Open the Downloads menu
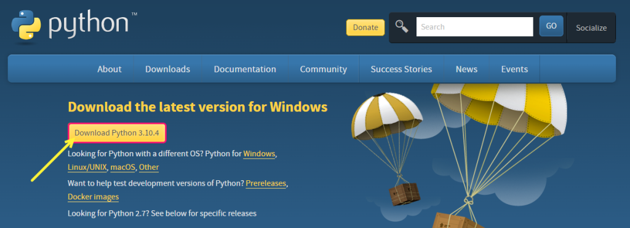 (x=167, y=69)
